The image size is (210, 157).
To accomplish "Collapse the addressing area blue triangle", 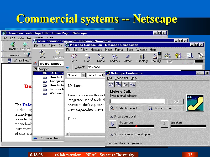I will [x=68, y=68].
